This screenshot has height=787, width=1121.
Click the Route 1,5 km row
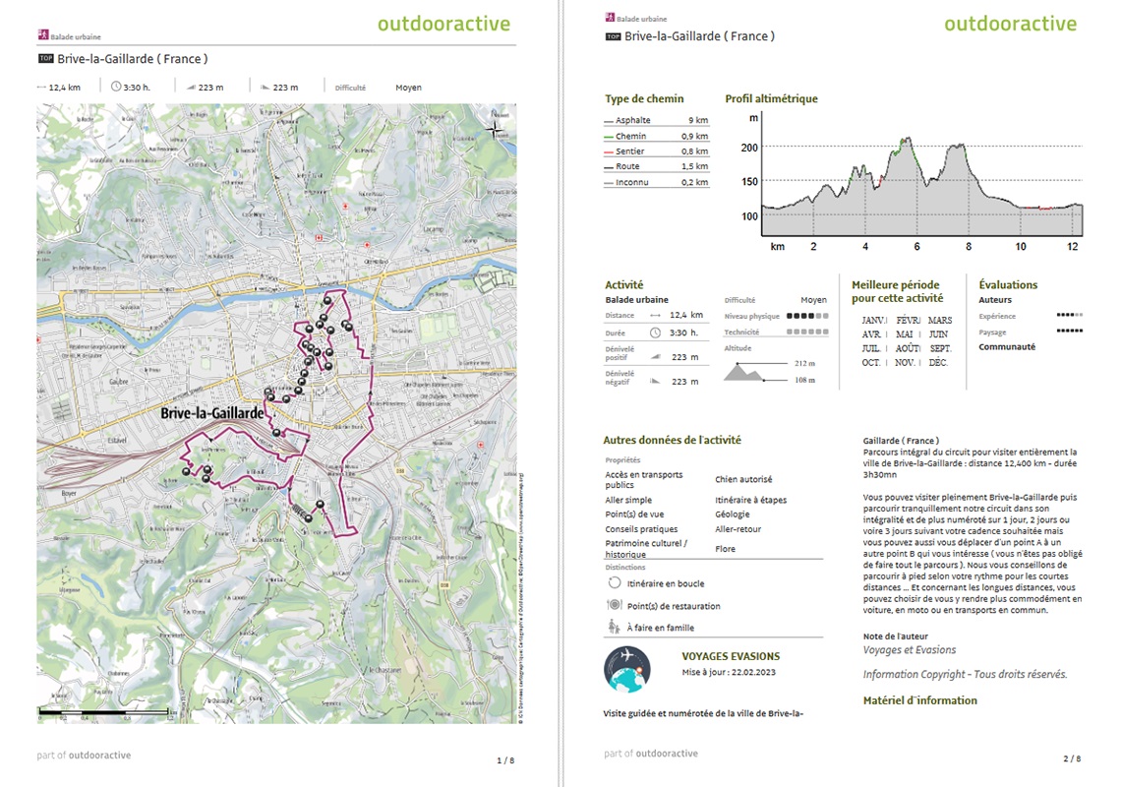pos(656,166)
